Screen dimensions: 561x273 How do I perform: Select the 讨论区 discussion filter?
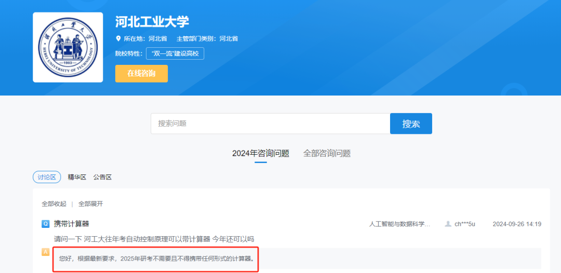click(x=47, y=177)
